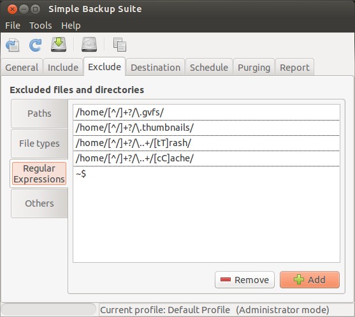Select the File types side tab
The height and width of the screenshot is (317, 355).
pos(40,144)
